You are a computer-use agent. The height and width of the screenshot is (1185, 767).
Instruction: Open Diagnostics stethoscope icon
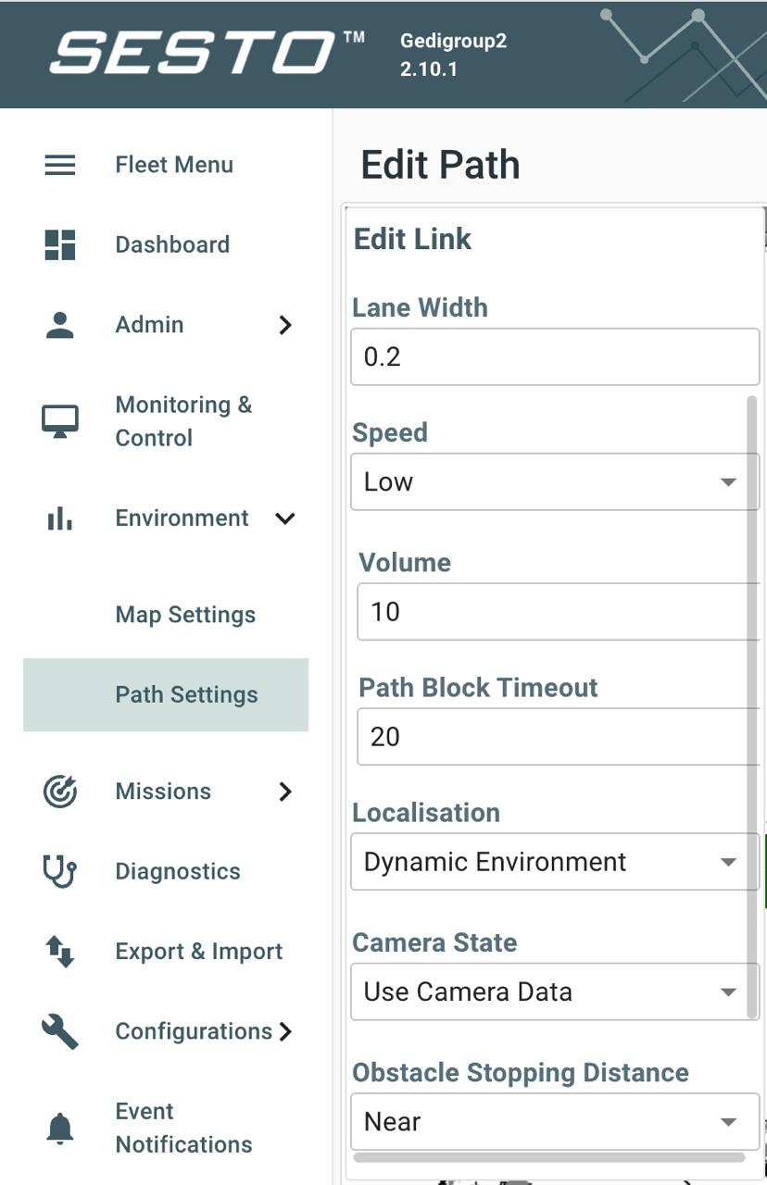point(60,871)
